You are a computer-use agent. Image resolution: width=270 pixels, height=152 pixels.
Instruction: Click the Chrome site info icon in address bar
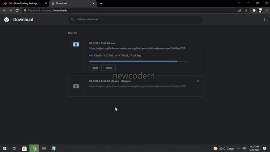pos(25,11)
